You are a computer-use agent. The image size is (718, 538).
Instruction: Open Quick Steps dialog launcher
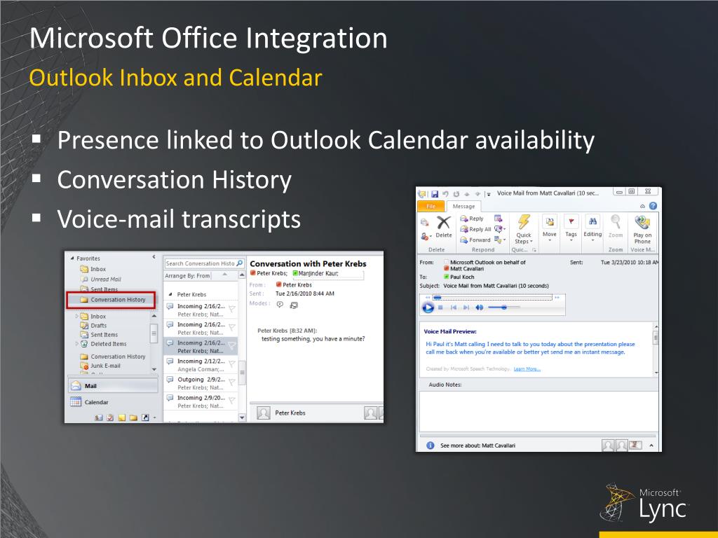point(534,250)
